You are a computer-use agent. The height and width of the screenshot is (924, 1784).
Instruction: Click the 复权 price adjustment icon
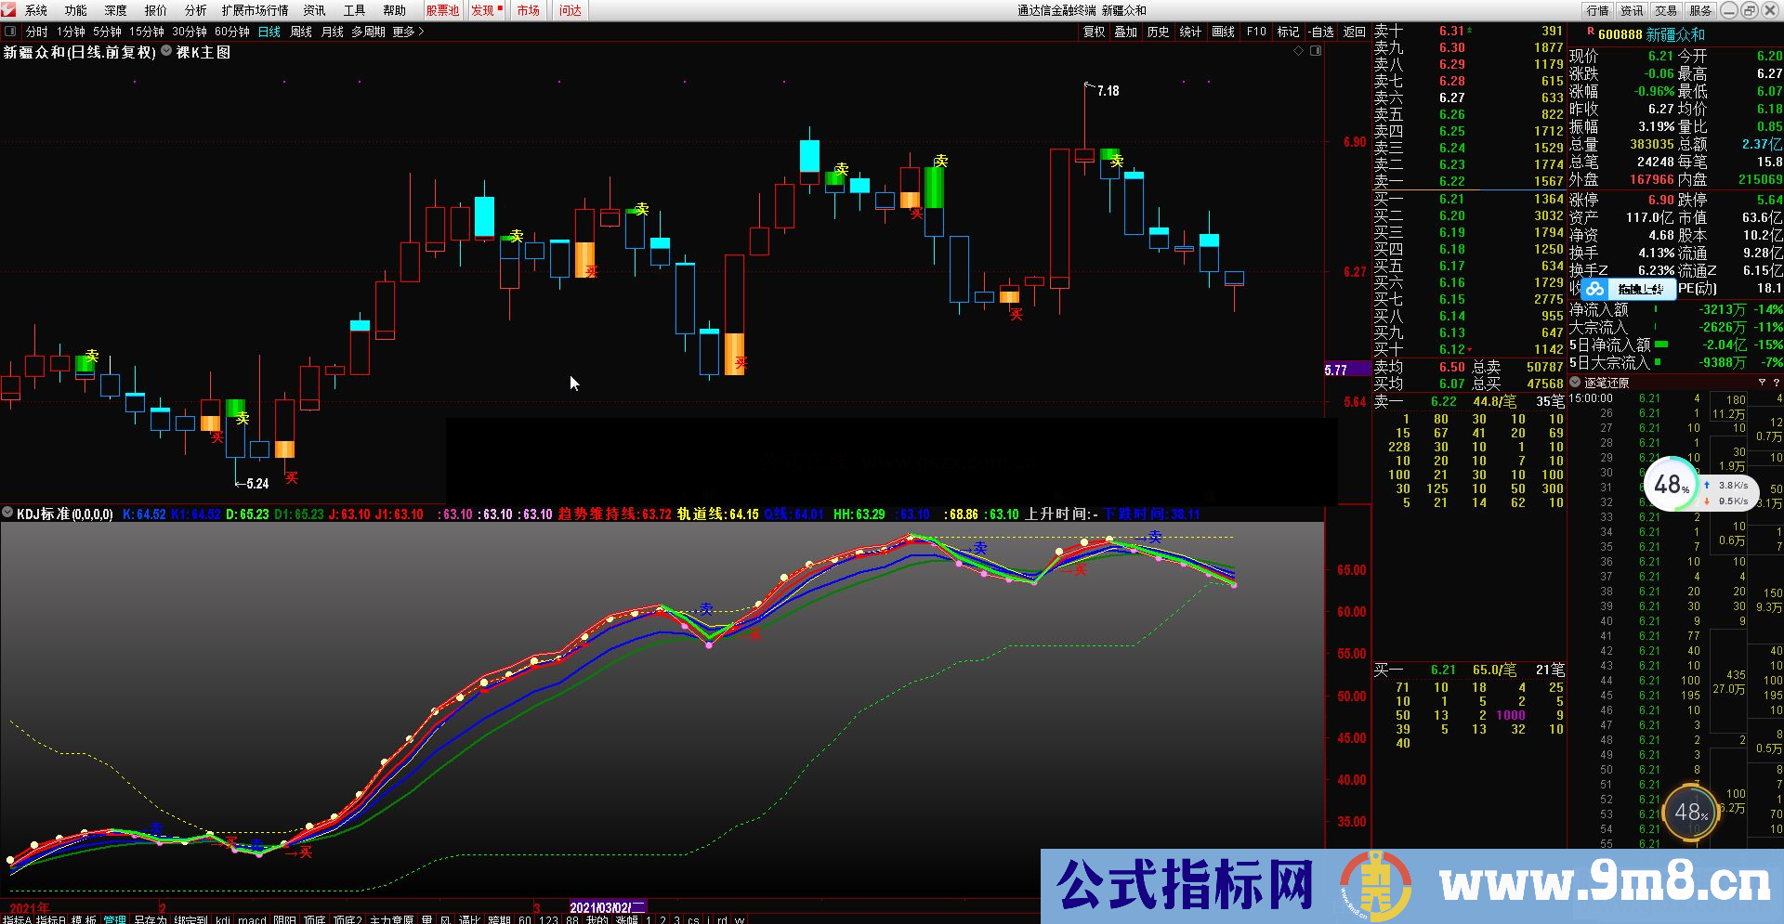(x=1095, y=31)
